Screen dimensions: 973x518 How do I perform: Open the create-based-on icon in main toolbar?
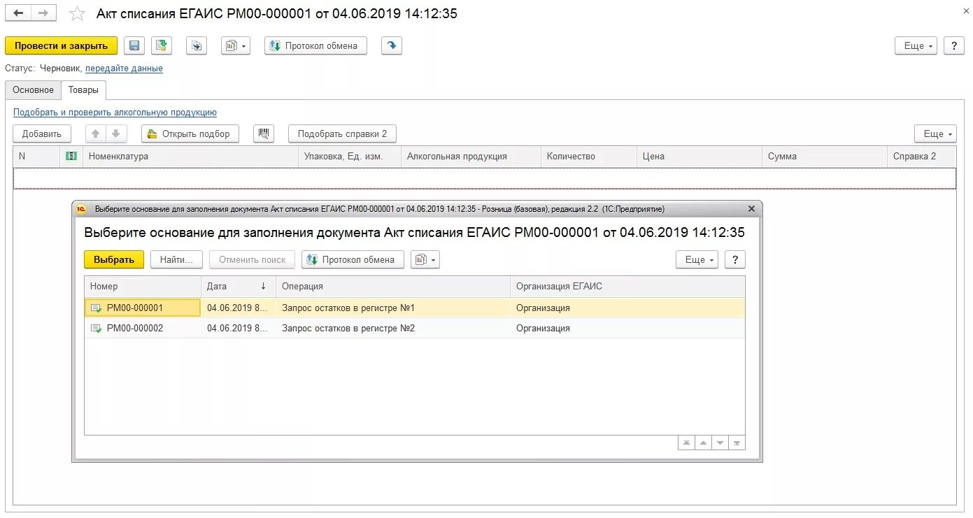click(x=197, y=46)
